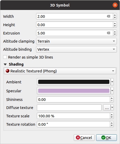
Task: Collapse the Shading section
Action: point(5,64)
